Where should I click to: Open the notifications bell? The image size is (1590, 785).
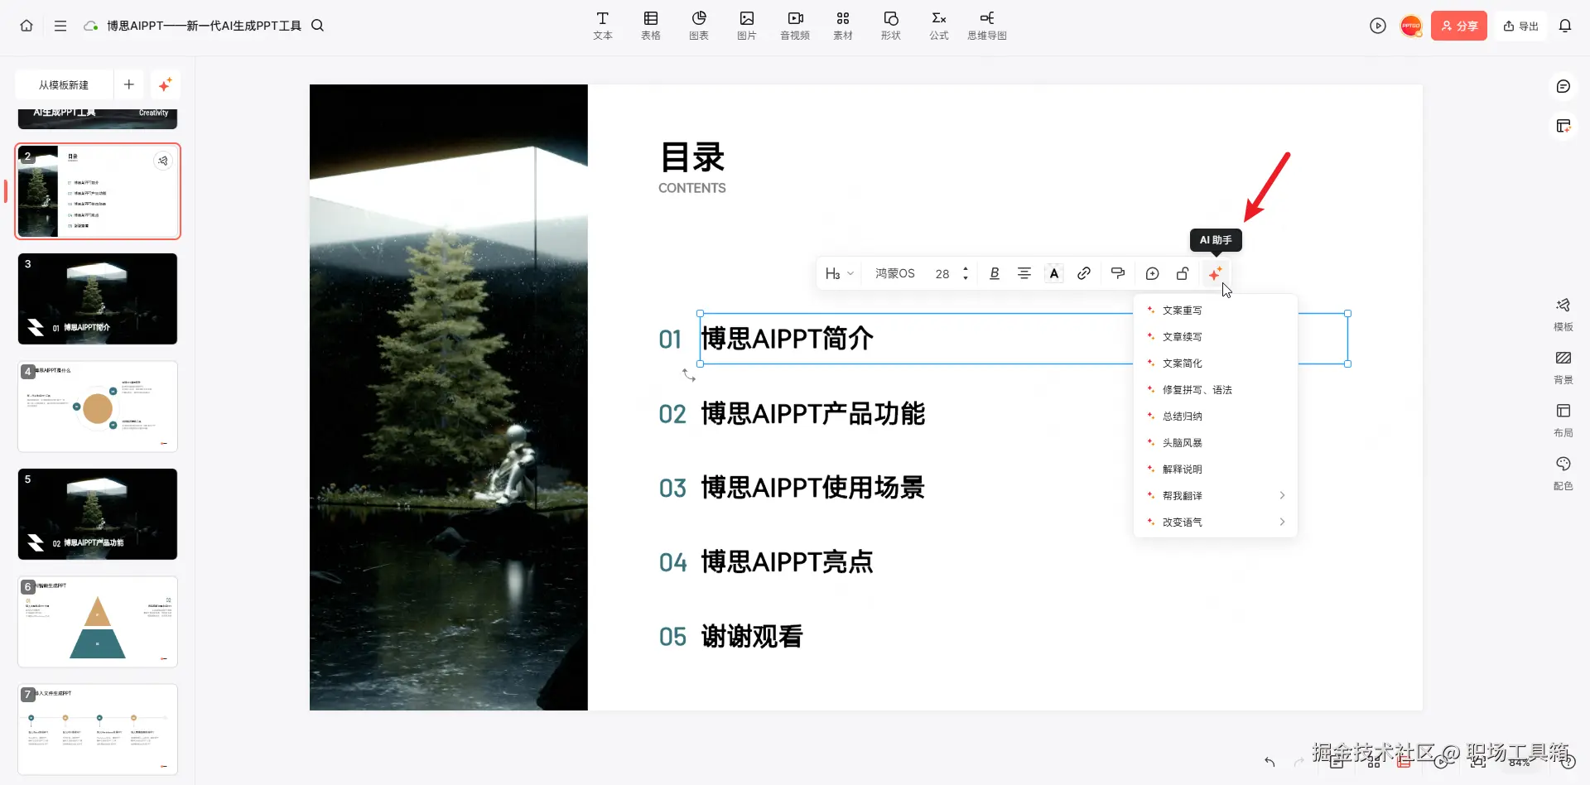[x=1565, y=26]
